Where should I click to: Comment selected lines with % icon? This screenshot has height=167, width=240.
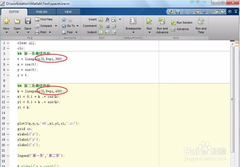coord(101,26)
